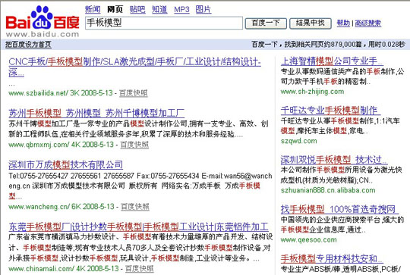
Task: Open 百度快照 for wancheng.cn result
Action: [135, 207]
